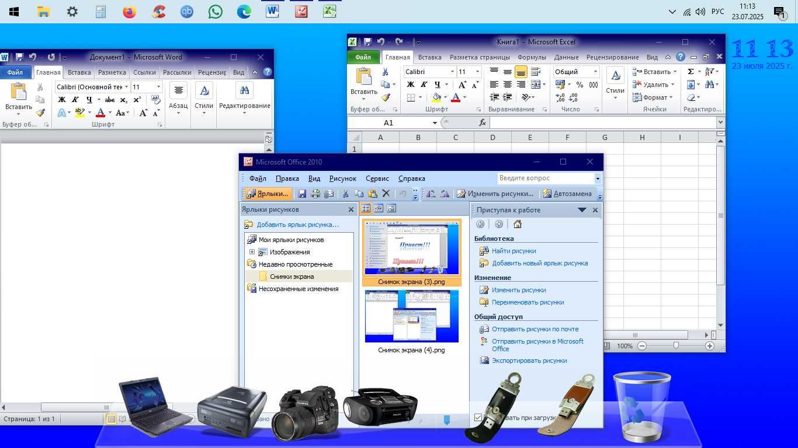Screen dimensions: 798x448
Task: Open the Сервис menu in Picture Manager
Action: [x=377, y=178]
